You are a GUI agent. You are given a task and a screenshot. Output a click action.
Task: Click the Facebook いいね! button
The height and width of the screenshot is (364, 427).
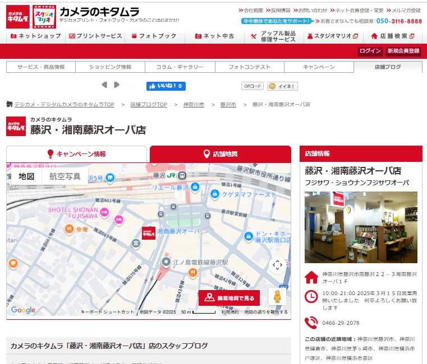166,86
